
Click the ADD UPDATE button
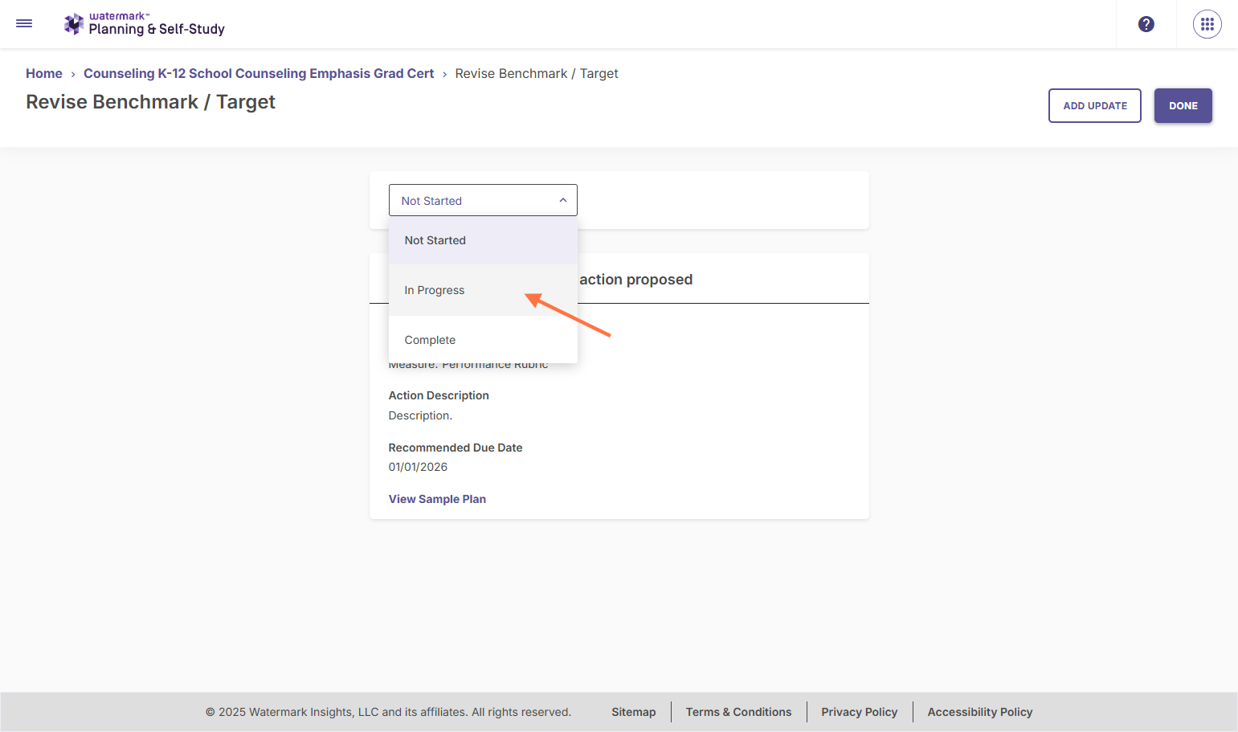[1095, 105]
